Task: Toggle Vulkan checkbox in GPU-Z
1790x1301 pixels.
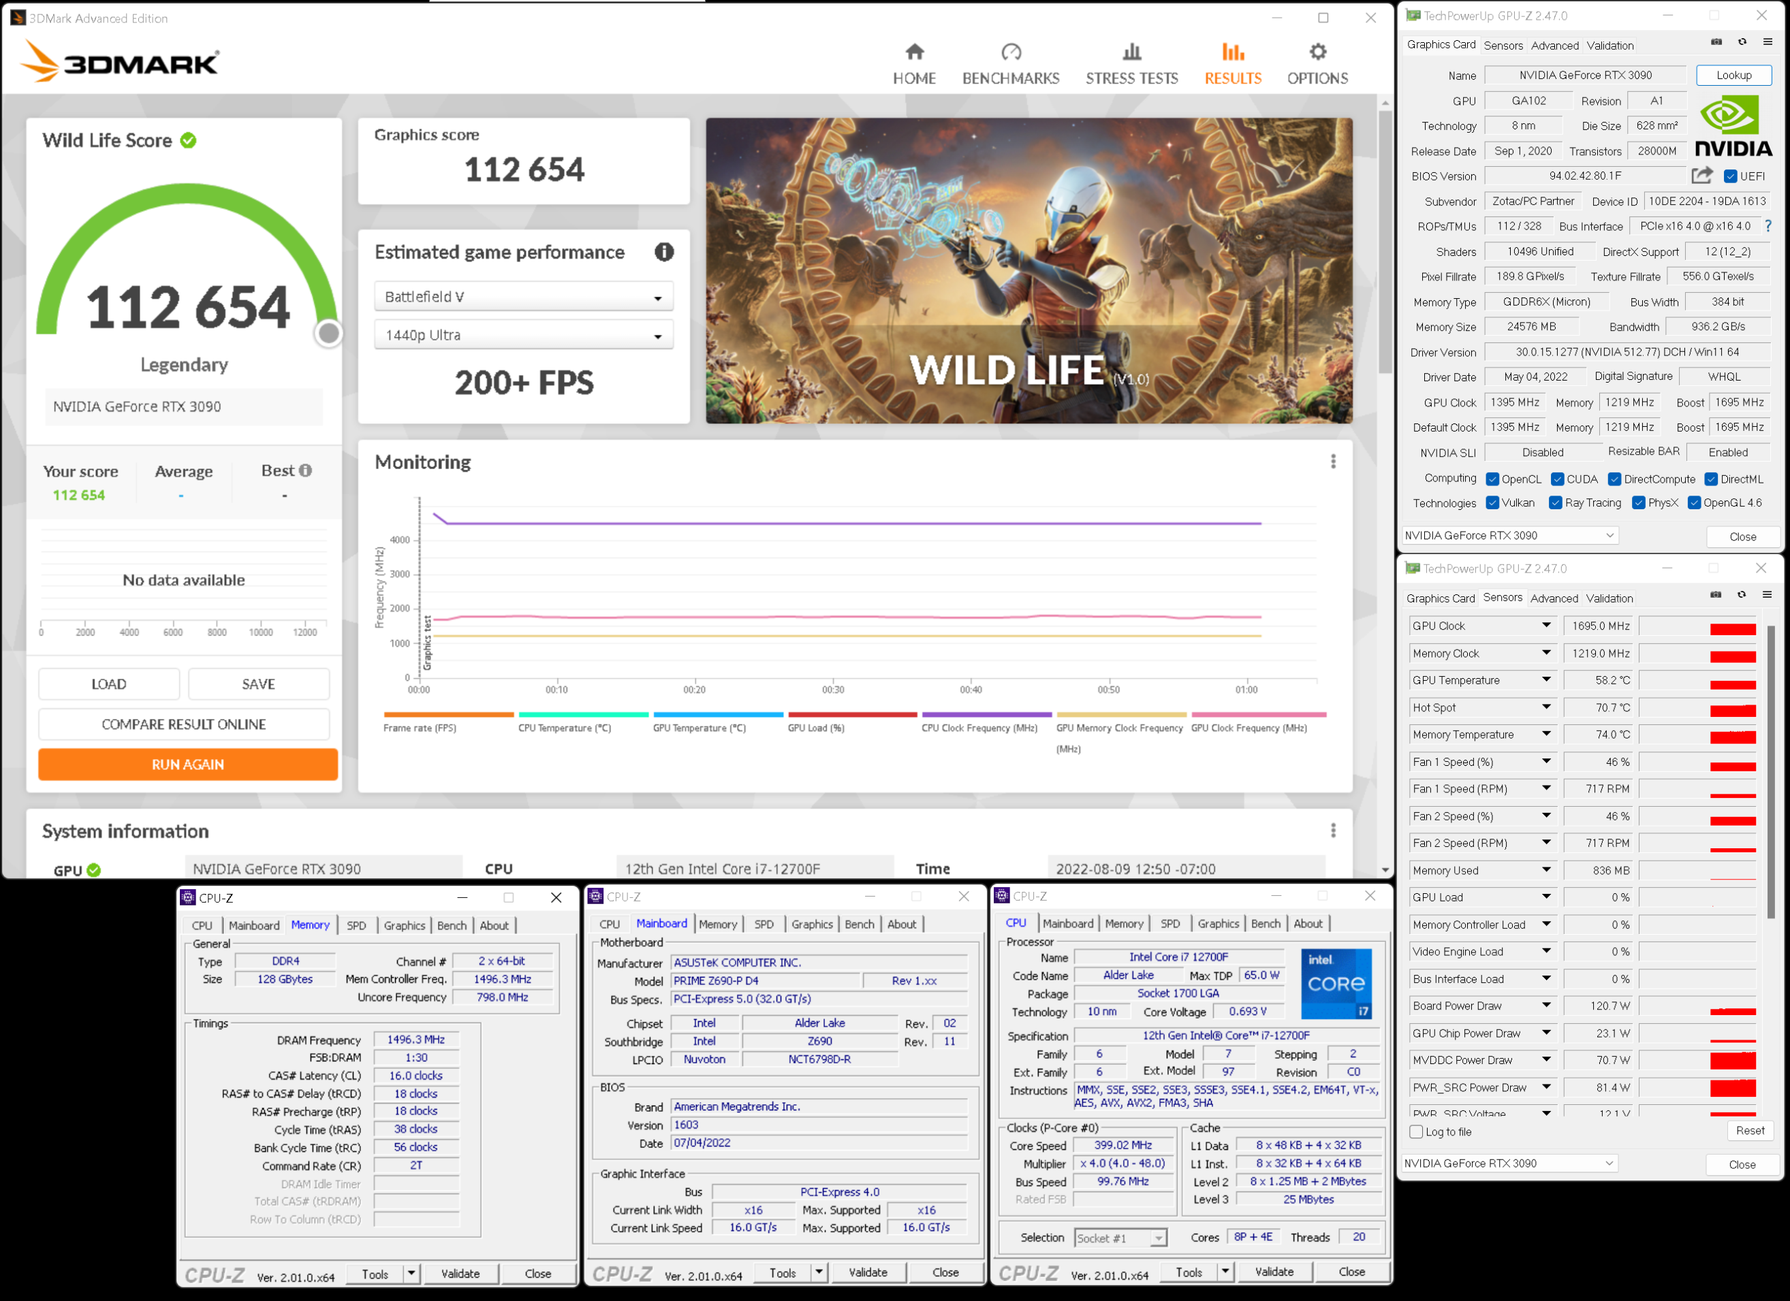Action: (x=1492, y=502)
